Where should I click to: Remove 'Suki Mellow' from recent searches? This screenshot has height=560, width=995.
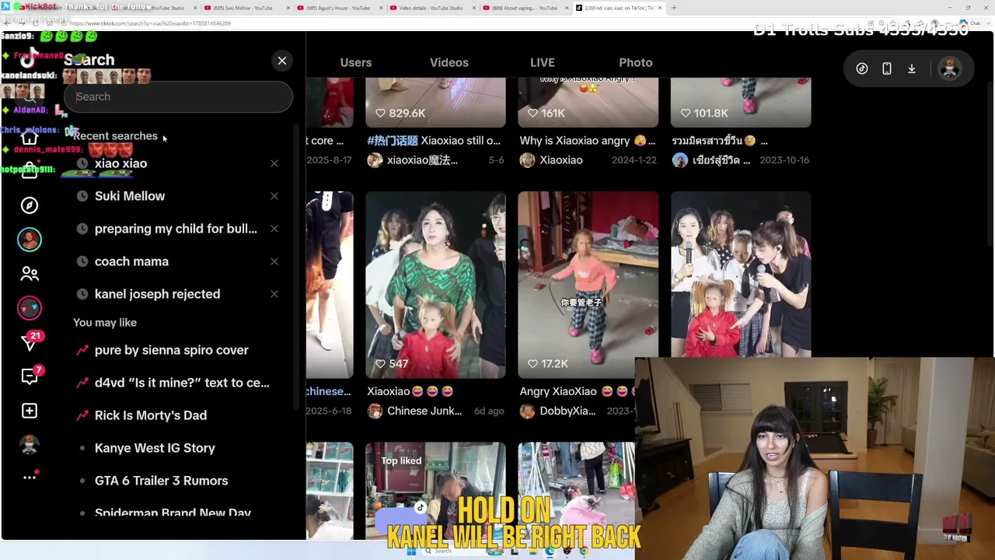(x=274, y=196)
